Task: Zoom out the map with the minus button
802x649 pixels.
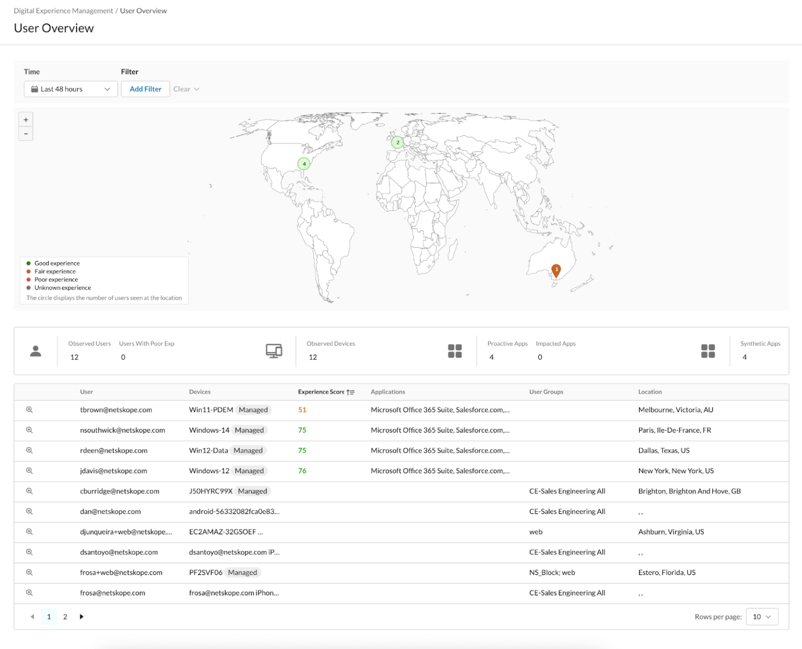Action: coord(26,134)
